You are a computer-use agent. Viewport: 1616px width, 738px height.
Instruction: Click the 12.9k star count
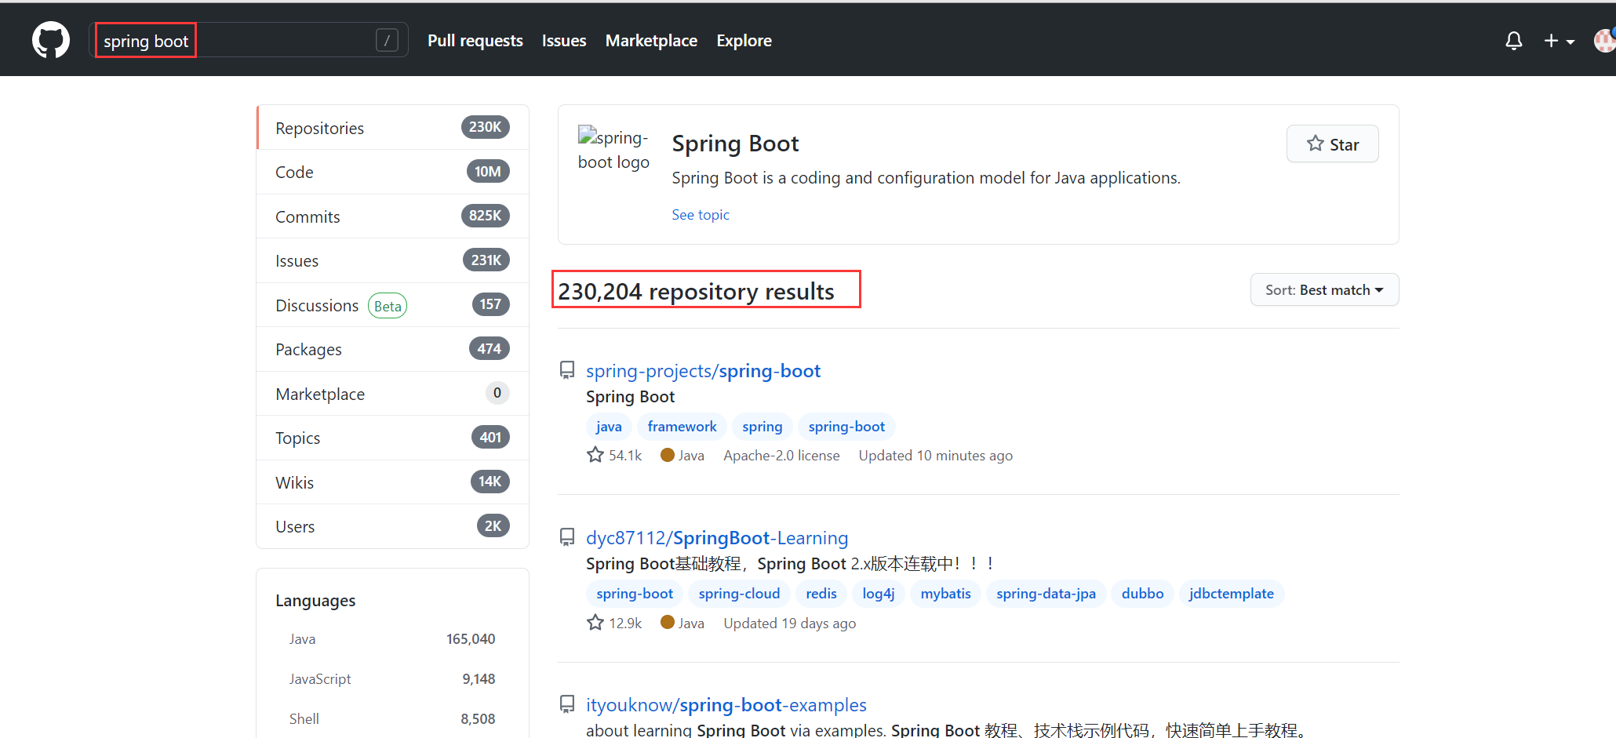(614, 623)
